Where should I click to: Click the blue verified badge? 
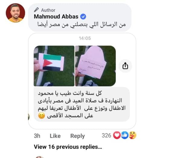pos(83,17)
